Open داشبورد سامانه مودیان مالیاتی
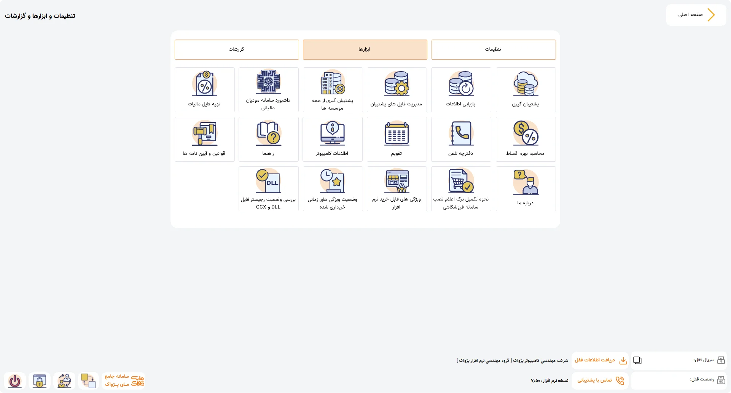Viewport: 731px width, 393px height. tap(268, 90)
